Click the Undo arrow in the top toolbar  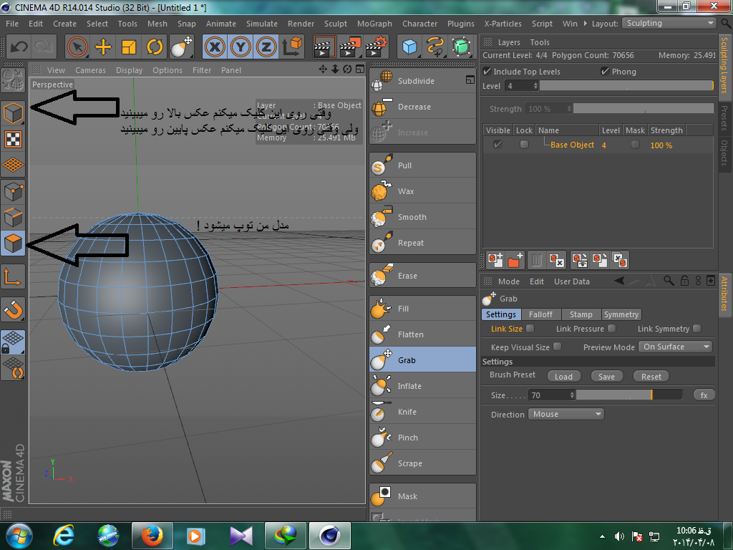19,47
